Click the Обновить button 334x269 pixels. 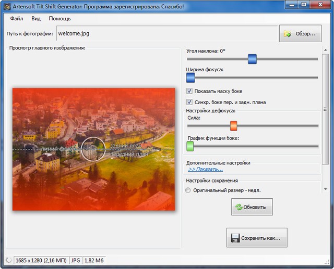pyautogui.click(x=252, y=207)
